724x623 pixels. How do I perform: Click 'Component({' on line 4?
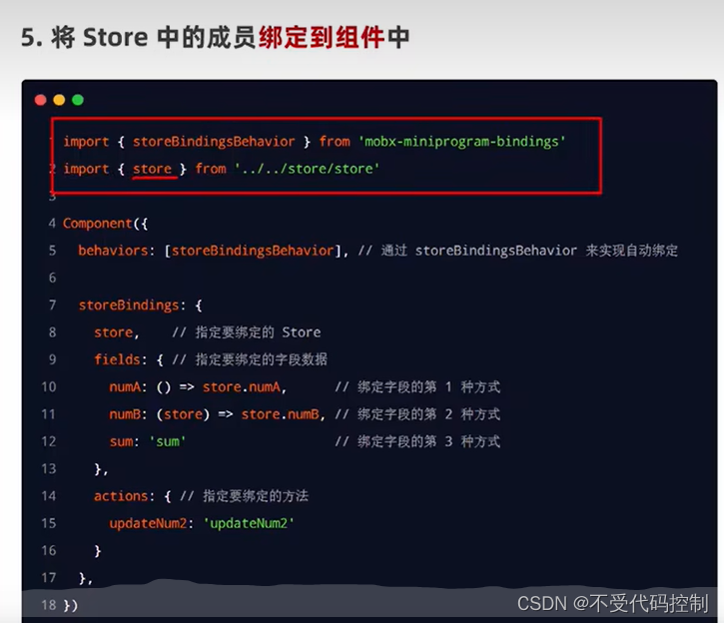point(105,224)
